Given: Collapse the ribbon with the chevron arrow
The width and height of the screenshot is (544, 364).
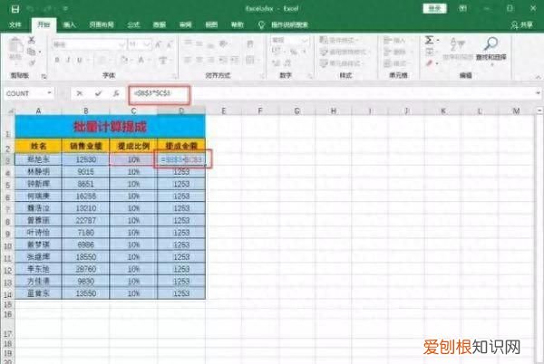Looking at the screenshot, I should pyautogui.click(x=538, y=77).
